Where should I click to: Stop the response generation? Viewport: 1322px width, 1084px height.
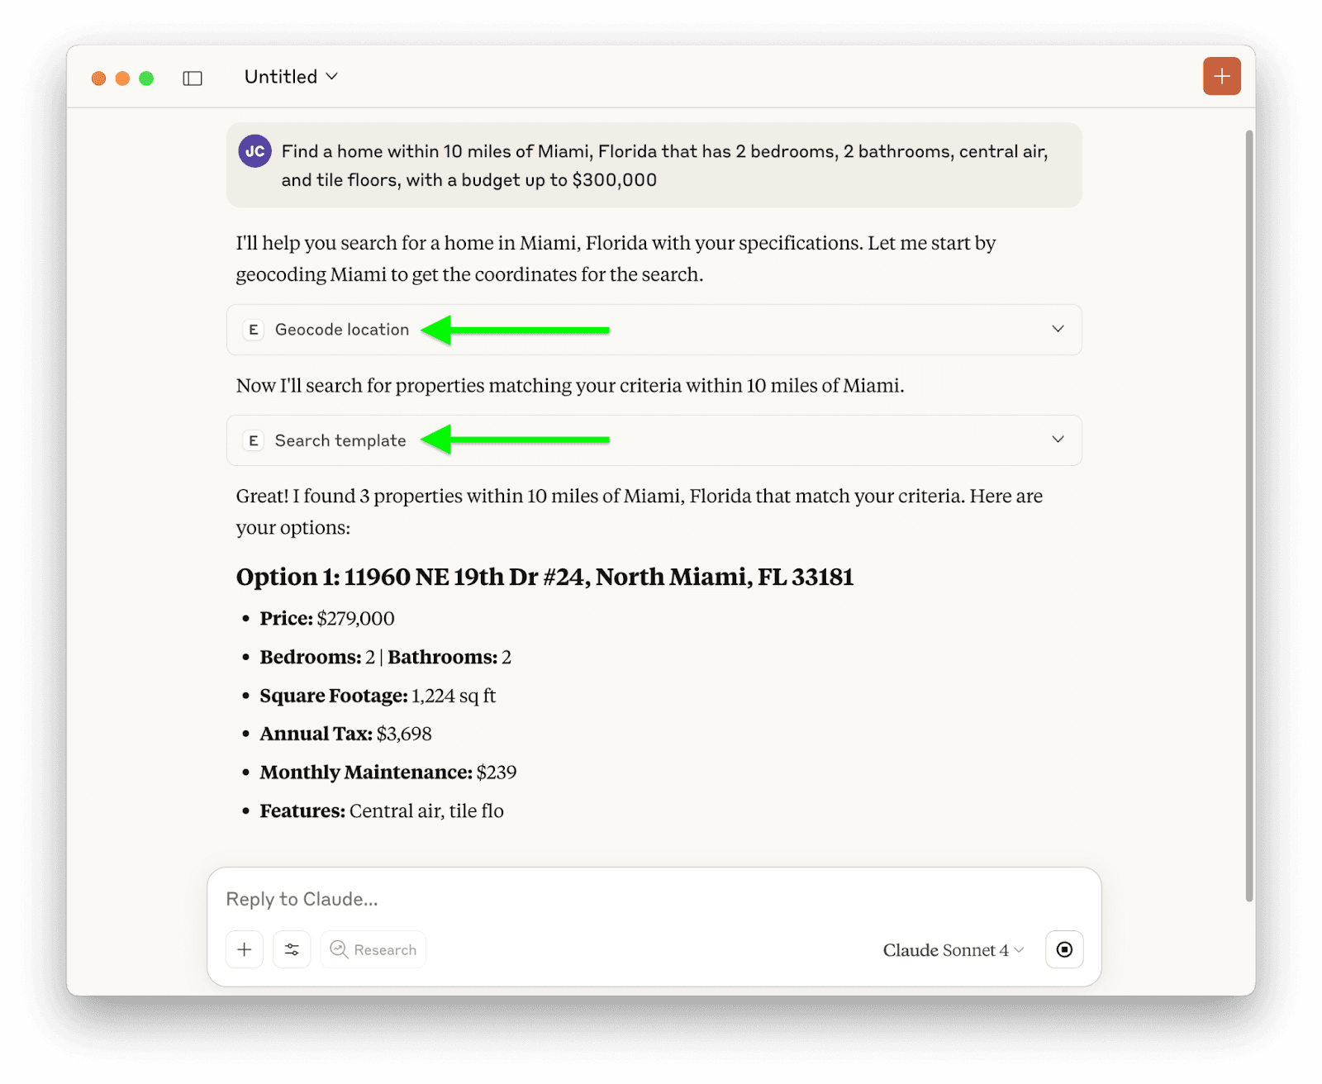[1064, 949]
